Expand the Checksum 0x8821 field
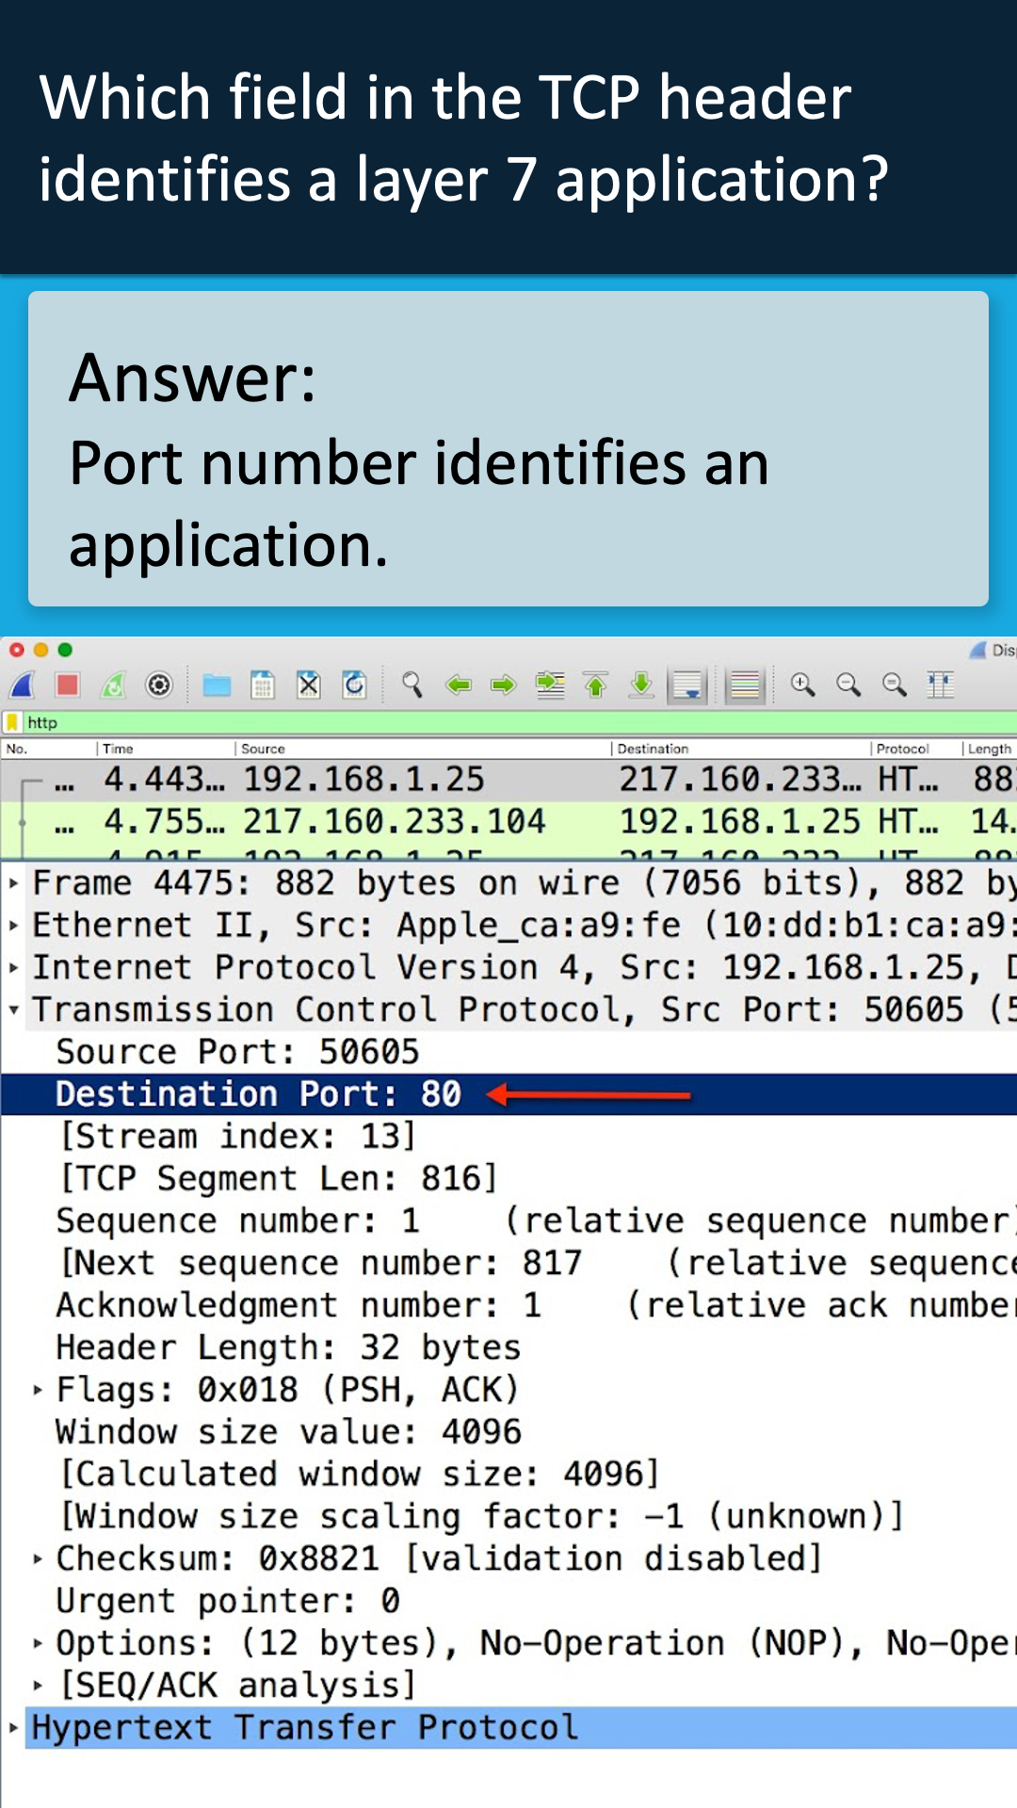This screenshot has width=1017, height=1808. pos(38,1558)
